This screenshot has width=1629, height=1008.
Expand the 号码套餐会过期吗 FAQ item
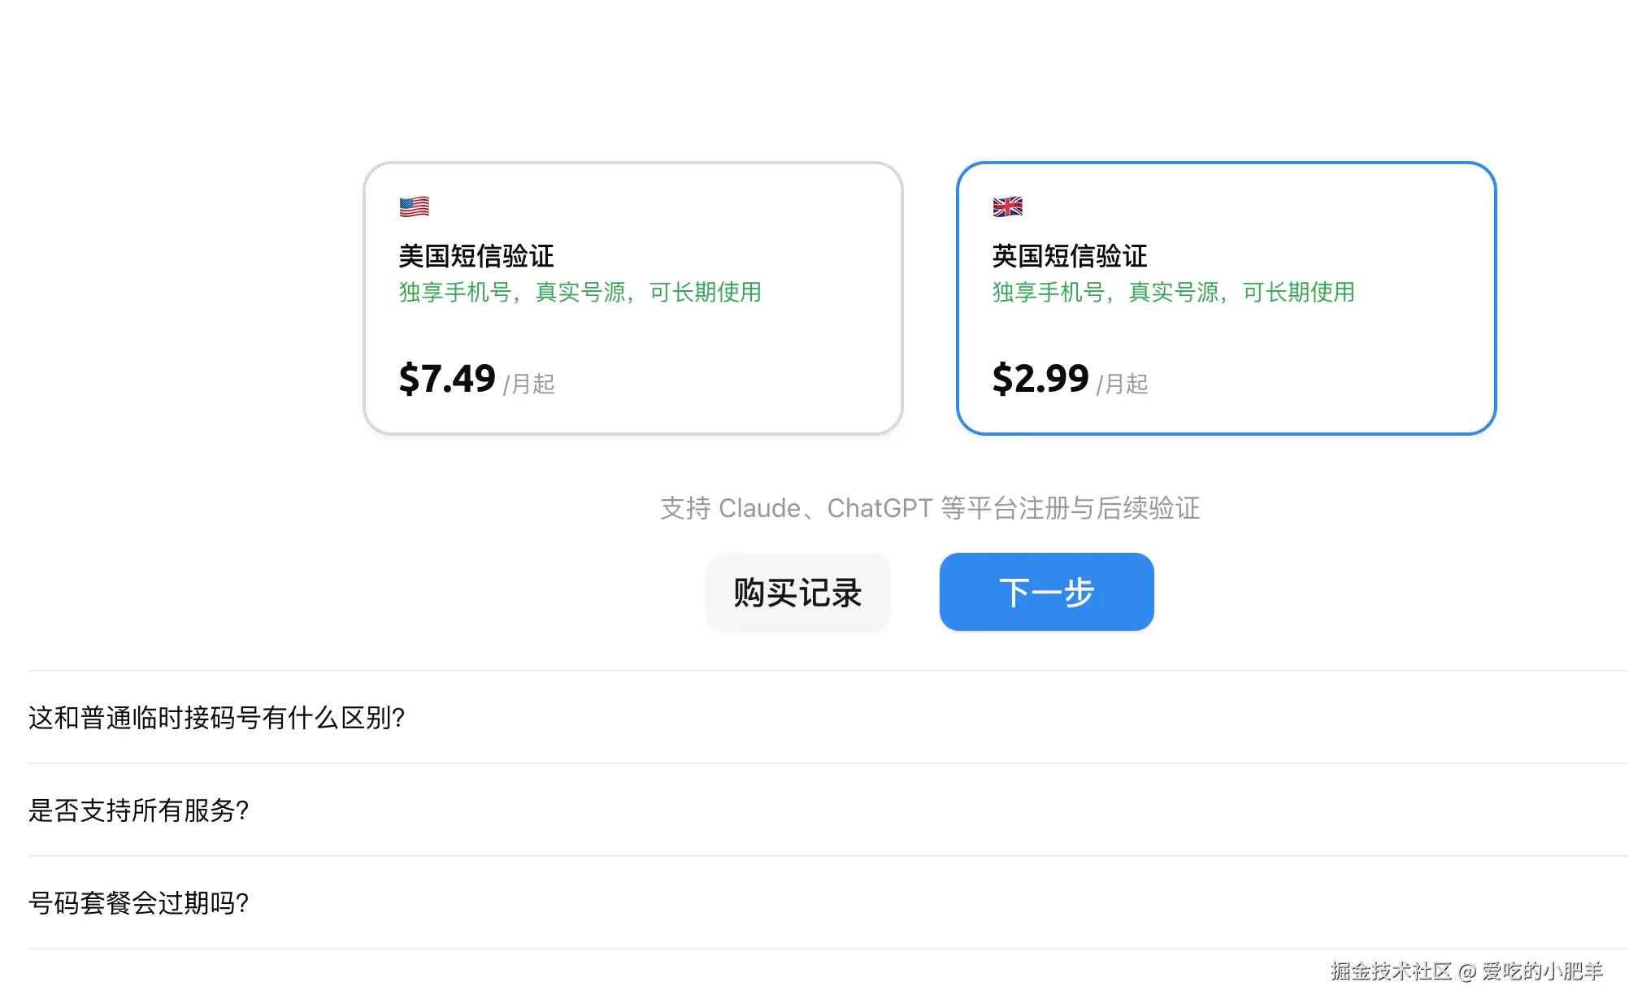tap(139, 903)
